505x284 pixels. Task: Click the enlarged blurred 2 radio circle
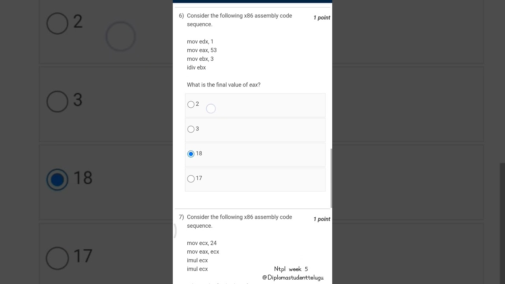[57, 23]
